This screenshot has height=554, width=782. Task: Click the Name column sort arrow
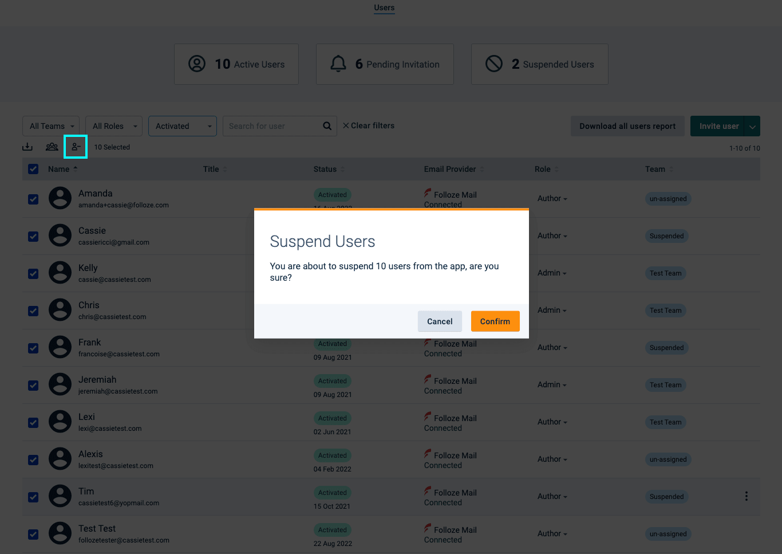pos(76,169)
